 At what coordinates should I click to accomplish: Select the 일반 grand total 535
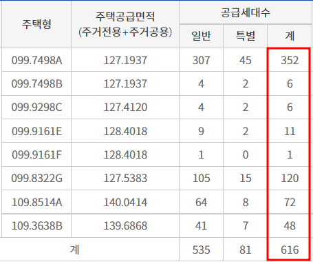tap(201, 250)
